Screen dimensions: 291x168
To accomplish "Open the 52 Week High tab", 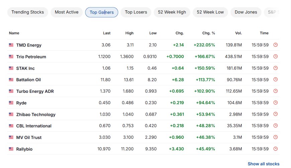I will 172,12.
